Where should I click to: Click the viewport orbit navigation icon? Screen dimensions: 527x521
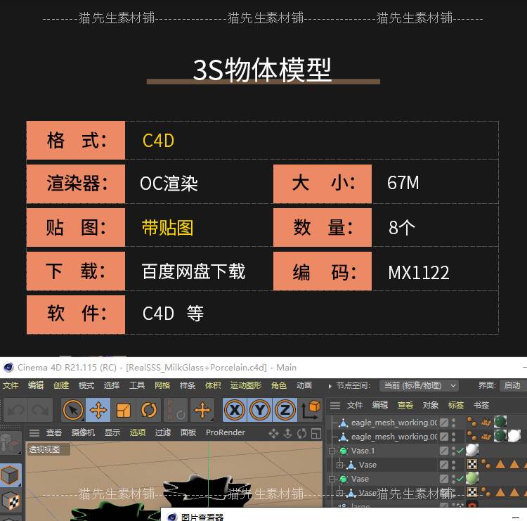[301, 433]
